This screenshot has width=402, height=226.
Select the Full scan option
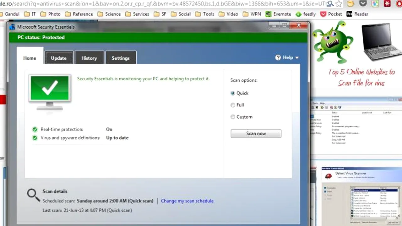coord(233,105)
